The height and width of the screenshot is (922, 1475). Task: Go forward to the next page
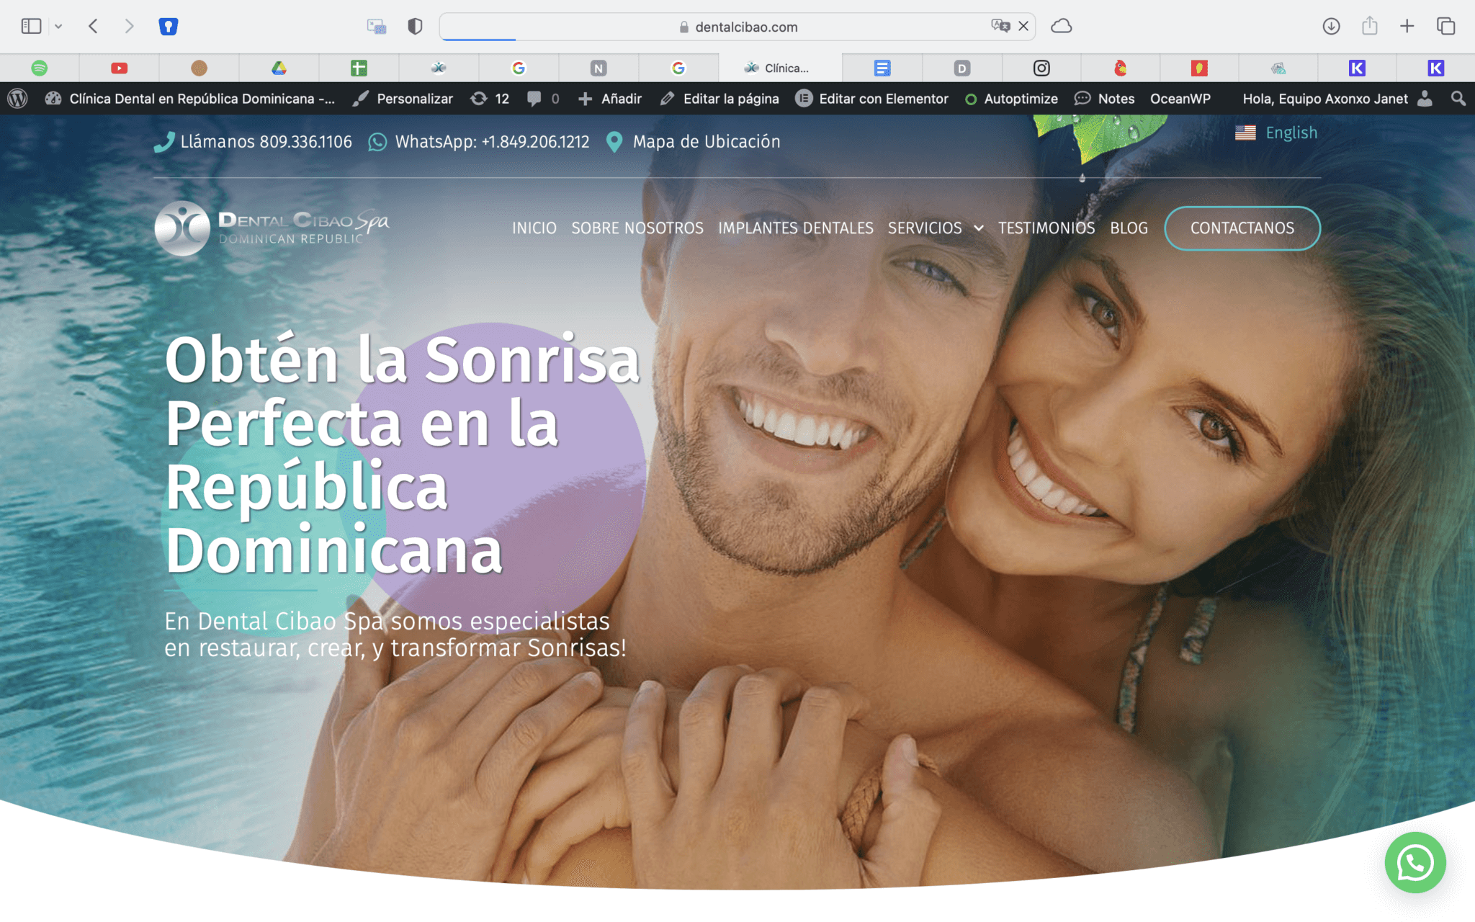[129, 27]
